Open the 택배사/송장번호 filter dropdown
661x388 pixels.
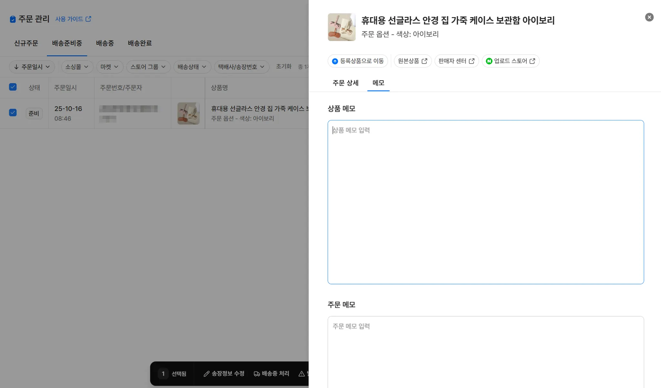click(x=241, y=67)
